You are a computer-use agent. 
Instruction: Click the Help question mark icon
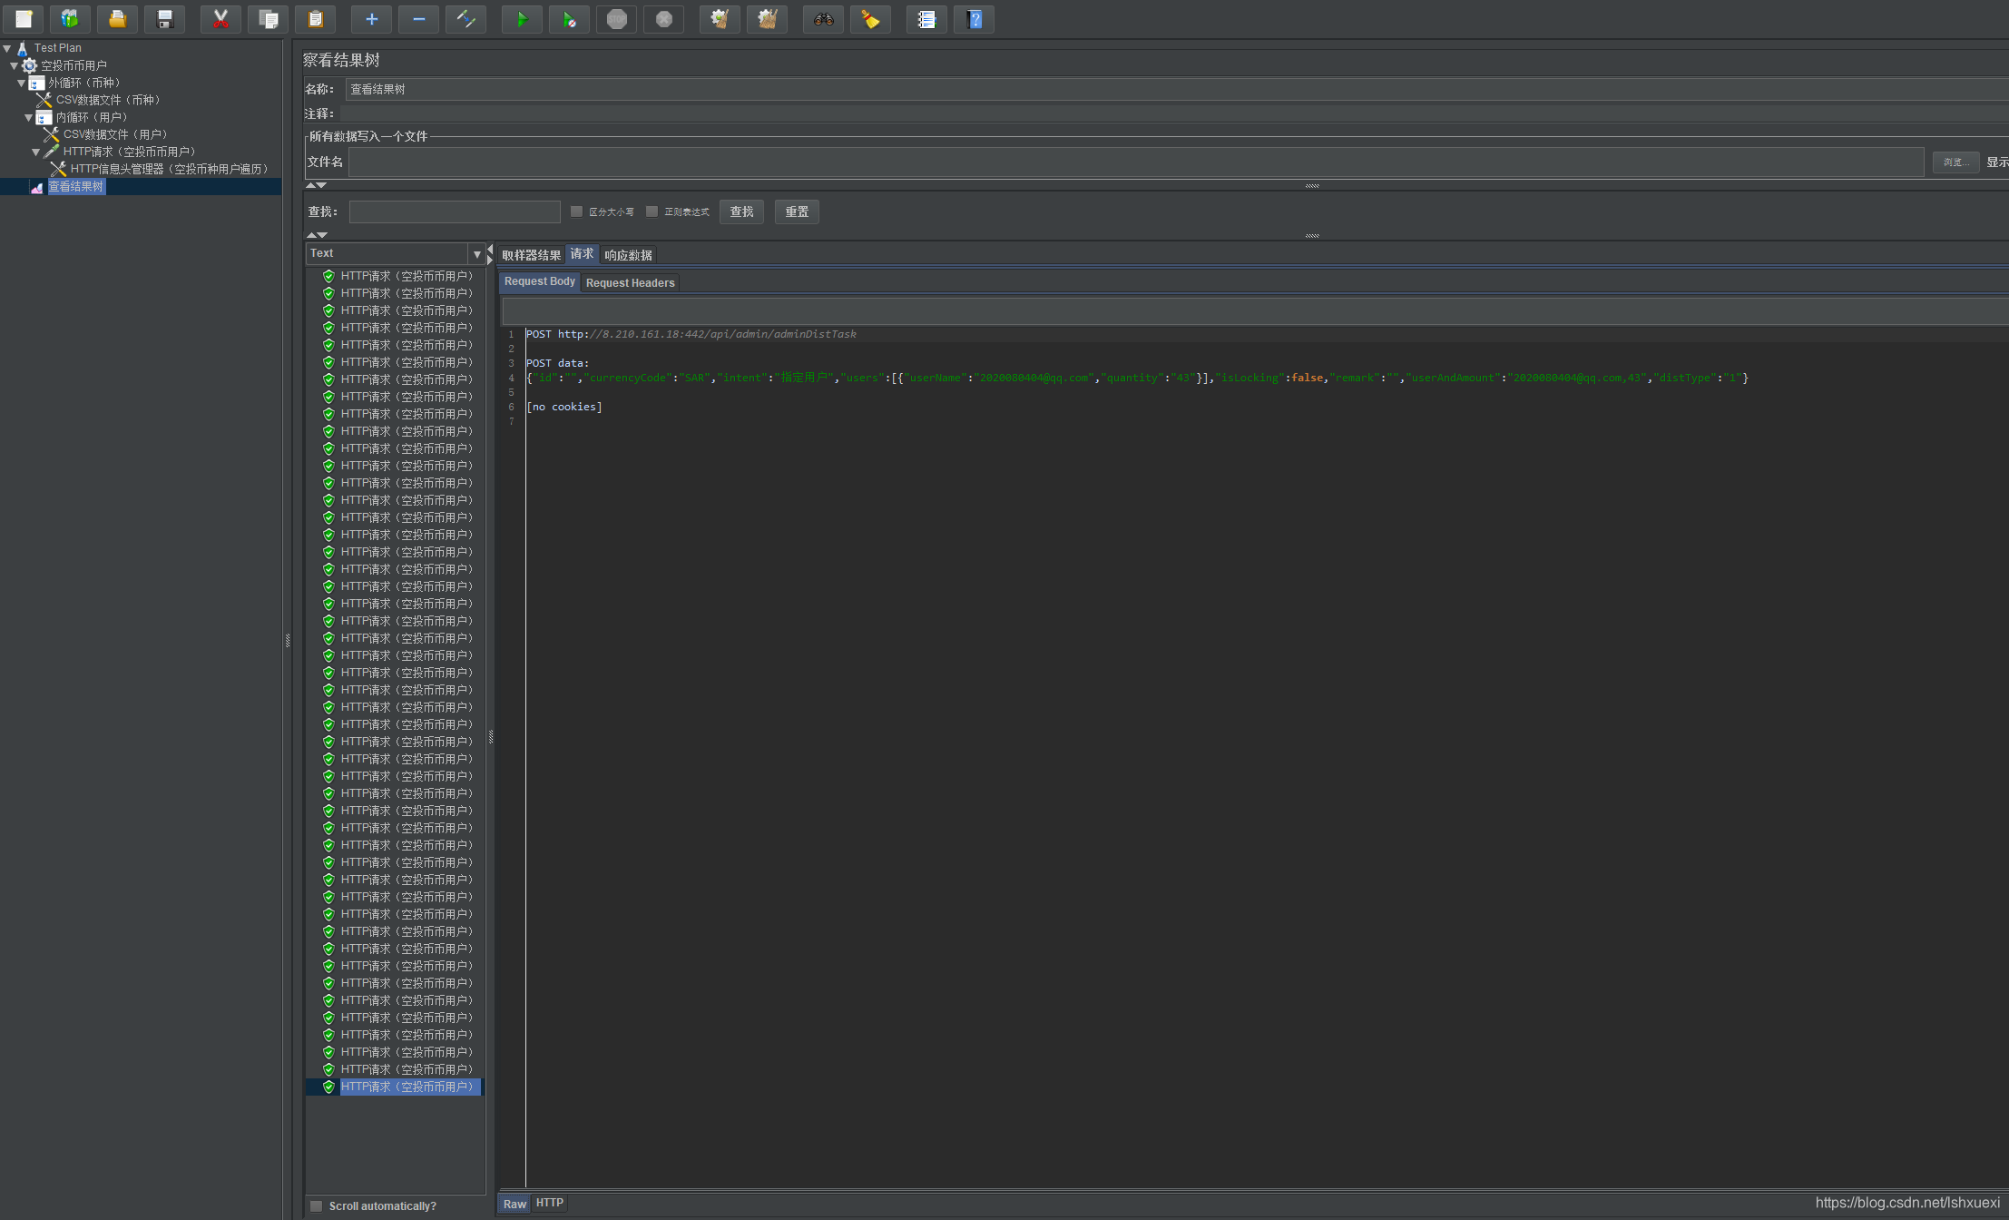pos(974,19)
